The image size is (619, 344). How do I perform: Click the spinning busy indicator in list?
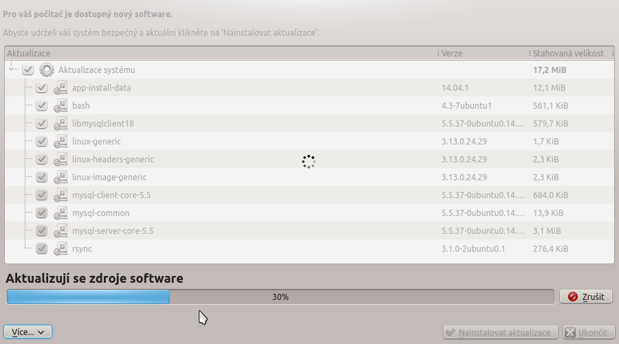(309, 162)
